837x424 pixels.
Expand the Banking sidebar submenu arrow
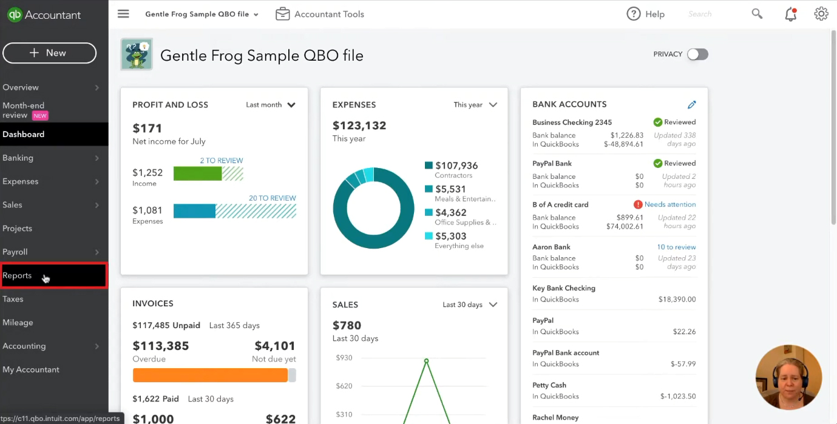(x=97, y=158)
